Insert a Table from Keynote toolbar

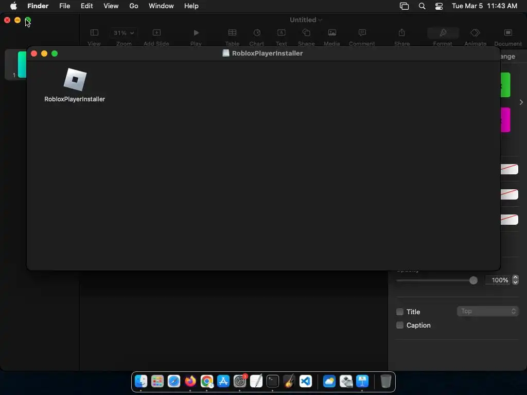tap(232, 32)
